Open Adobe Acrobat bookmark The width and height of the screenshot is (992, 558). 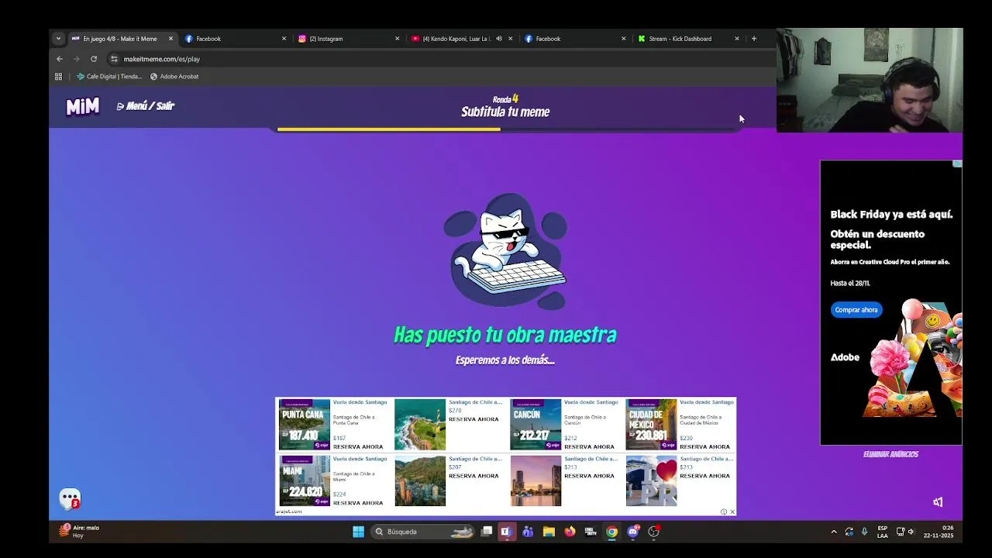[x=174, y=77]
